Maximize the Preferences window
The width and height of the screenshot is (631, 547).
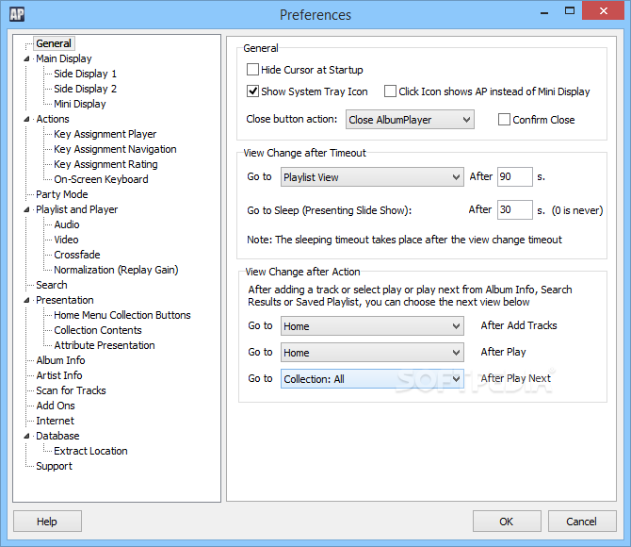[x=570, y=11]
